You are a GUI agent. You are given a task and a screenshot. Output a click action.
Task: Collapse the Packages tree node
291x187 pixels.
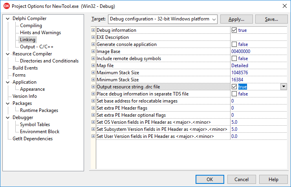(7, 103)
